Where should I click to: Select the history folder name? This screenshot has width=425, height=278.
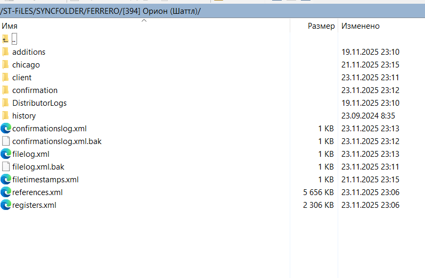click(24, 116)
